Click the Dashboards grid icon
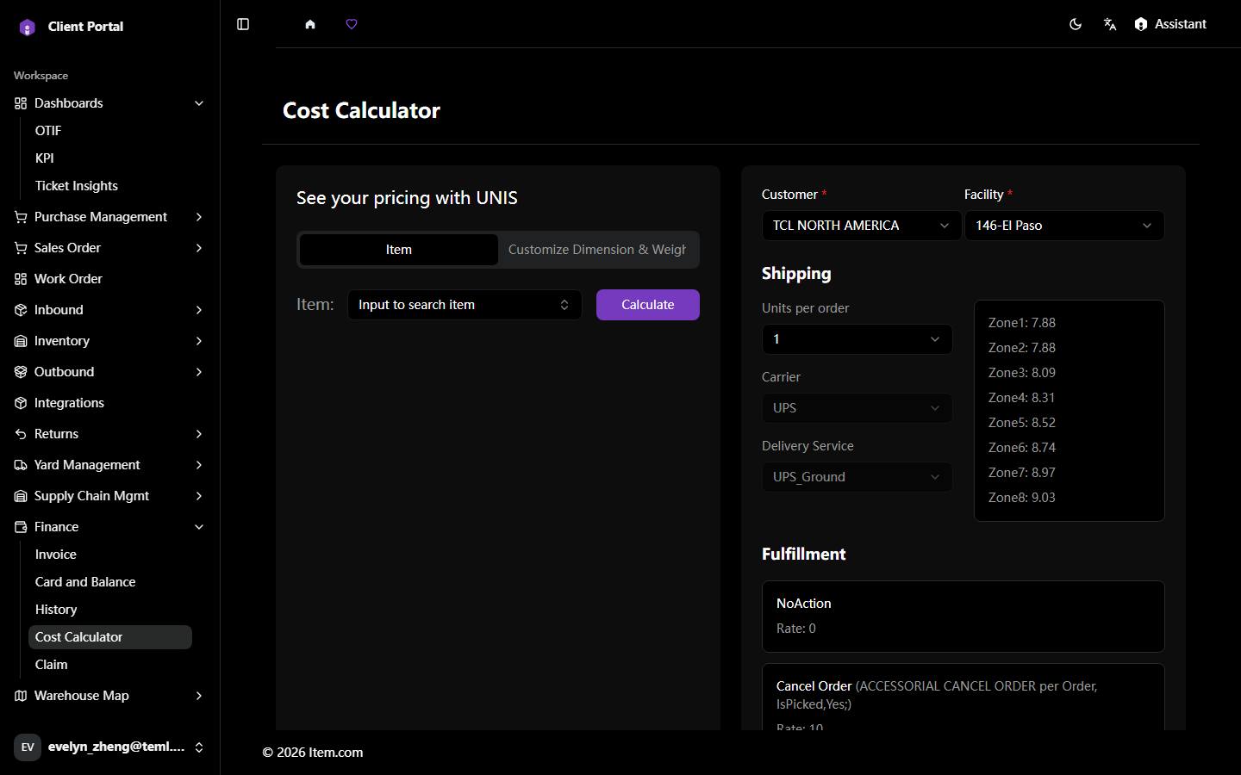The height and width of the screenshot is (775, 1241). 21,103
